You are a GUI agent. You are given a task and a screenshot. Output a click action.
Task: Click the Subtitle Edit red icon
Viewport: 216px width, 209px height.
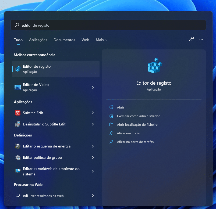pos(18,113)
